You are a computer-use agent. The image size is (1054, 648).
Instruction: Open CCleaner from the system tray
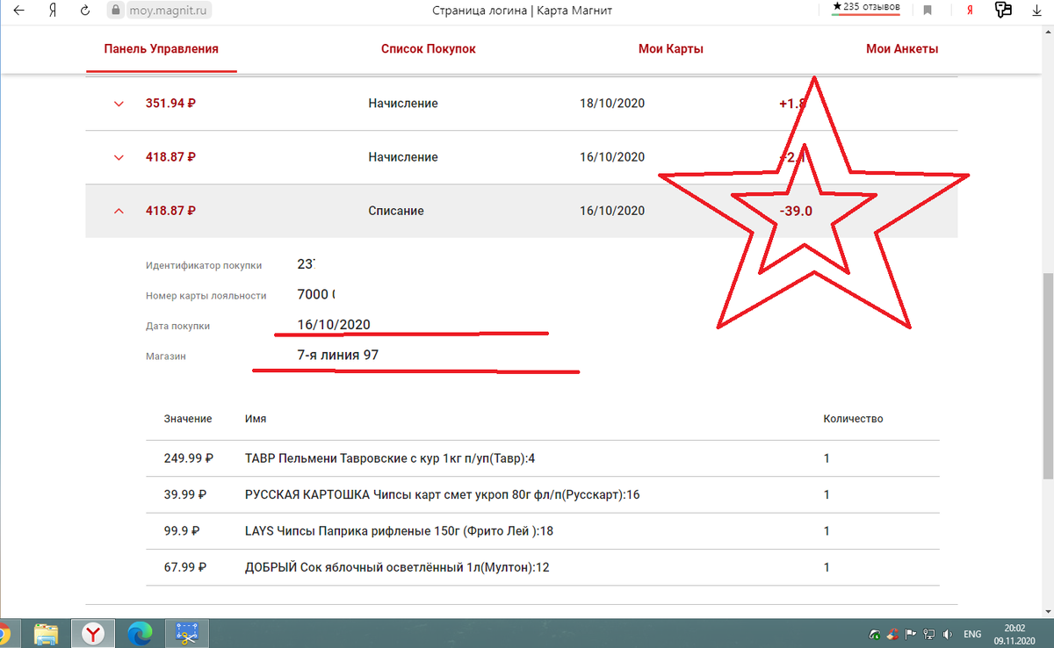pos(893,634)
